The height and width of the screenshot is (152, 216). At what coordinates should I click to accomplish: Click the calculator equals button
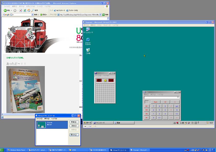pyautogui.click(x=177, y=118)
